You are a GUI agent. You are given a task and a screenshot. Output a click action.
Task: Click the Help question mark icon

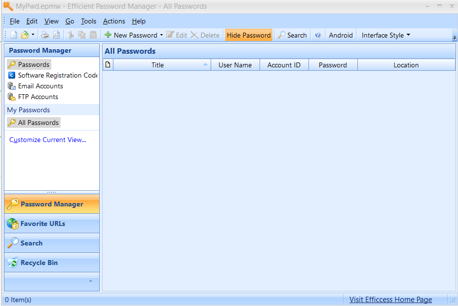tap(318, 35)
